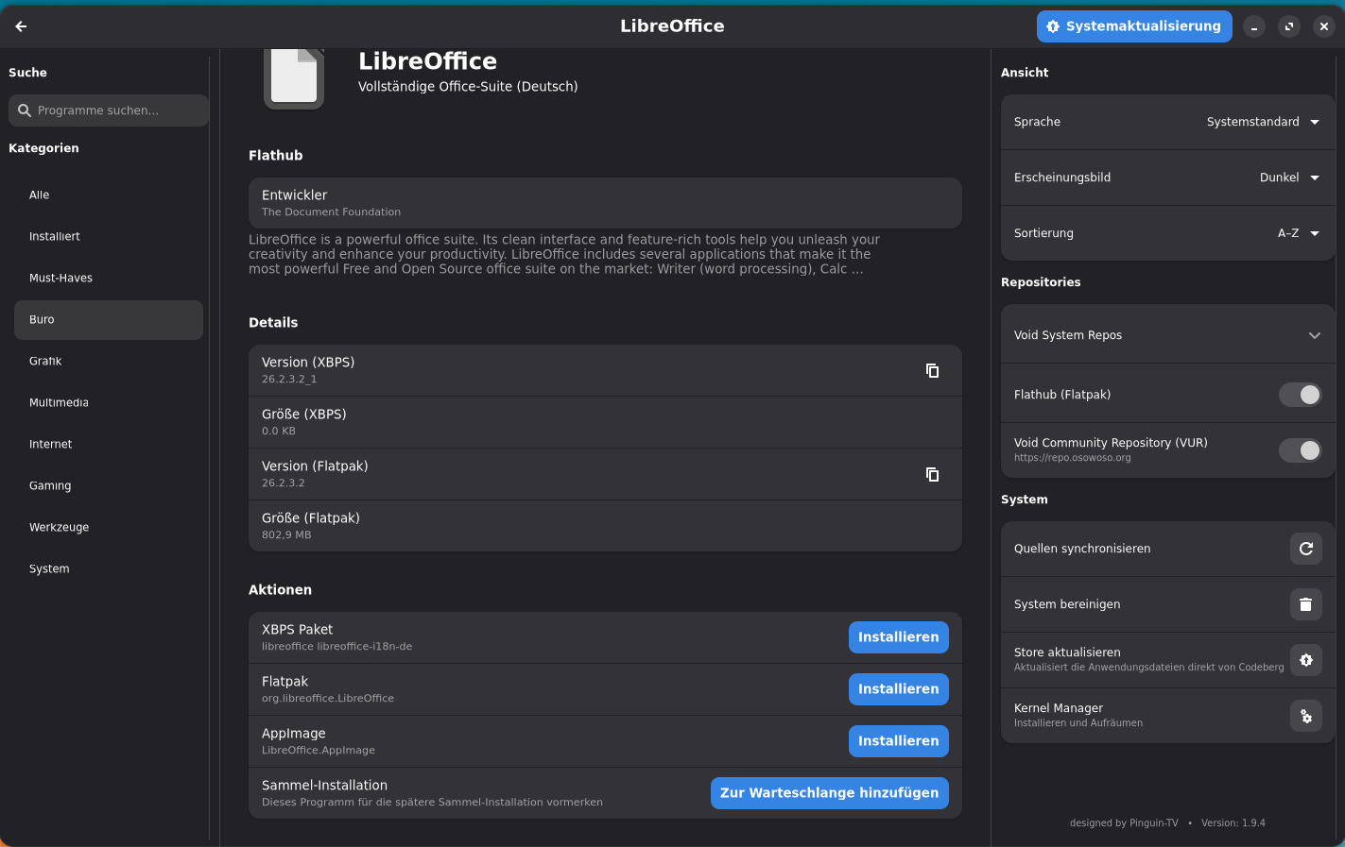This screenshot has height=847, width=1345.
Task: Click the Größe (XBPS) row
Action: (x=605, y=422)
